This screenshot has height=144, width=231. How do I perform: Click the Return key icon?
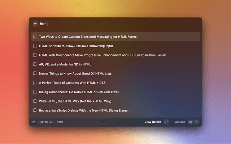click(x=166, y=122)
